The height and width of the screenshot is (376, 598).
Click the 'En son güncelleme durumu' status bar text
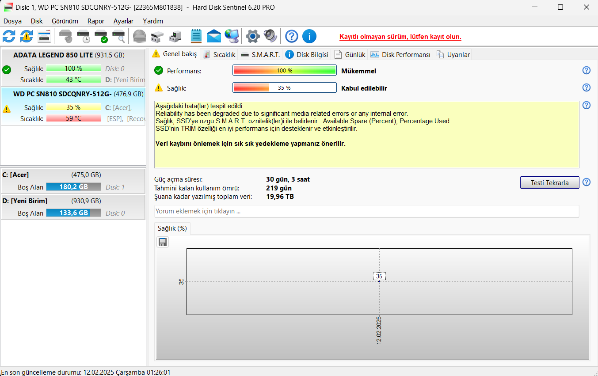pyautogui.click(x=86, y=372)
